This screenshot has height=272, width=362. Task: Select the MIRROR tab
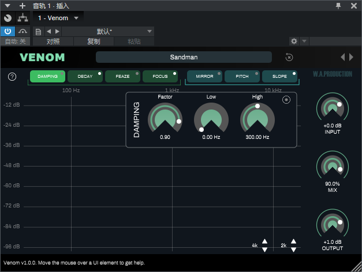point(204,76)
